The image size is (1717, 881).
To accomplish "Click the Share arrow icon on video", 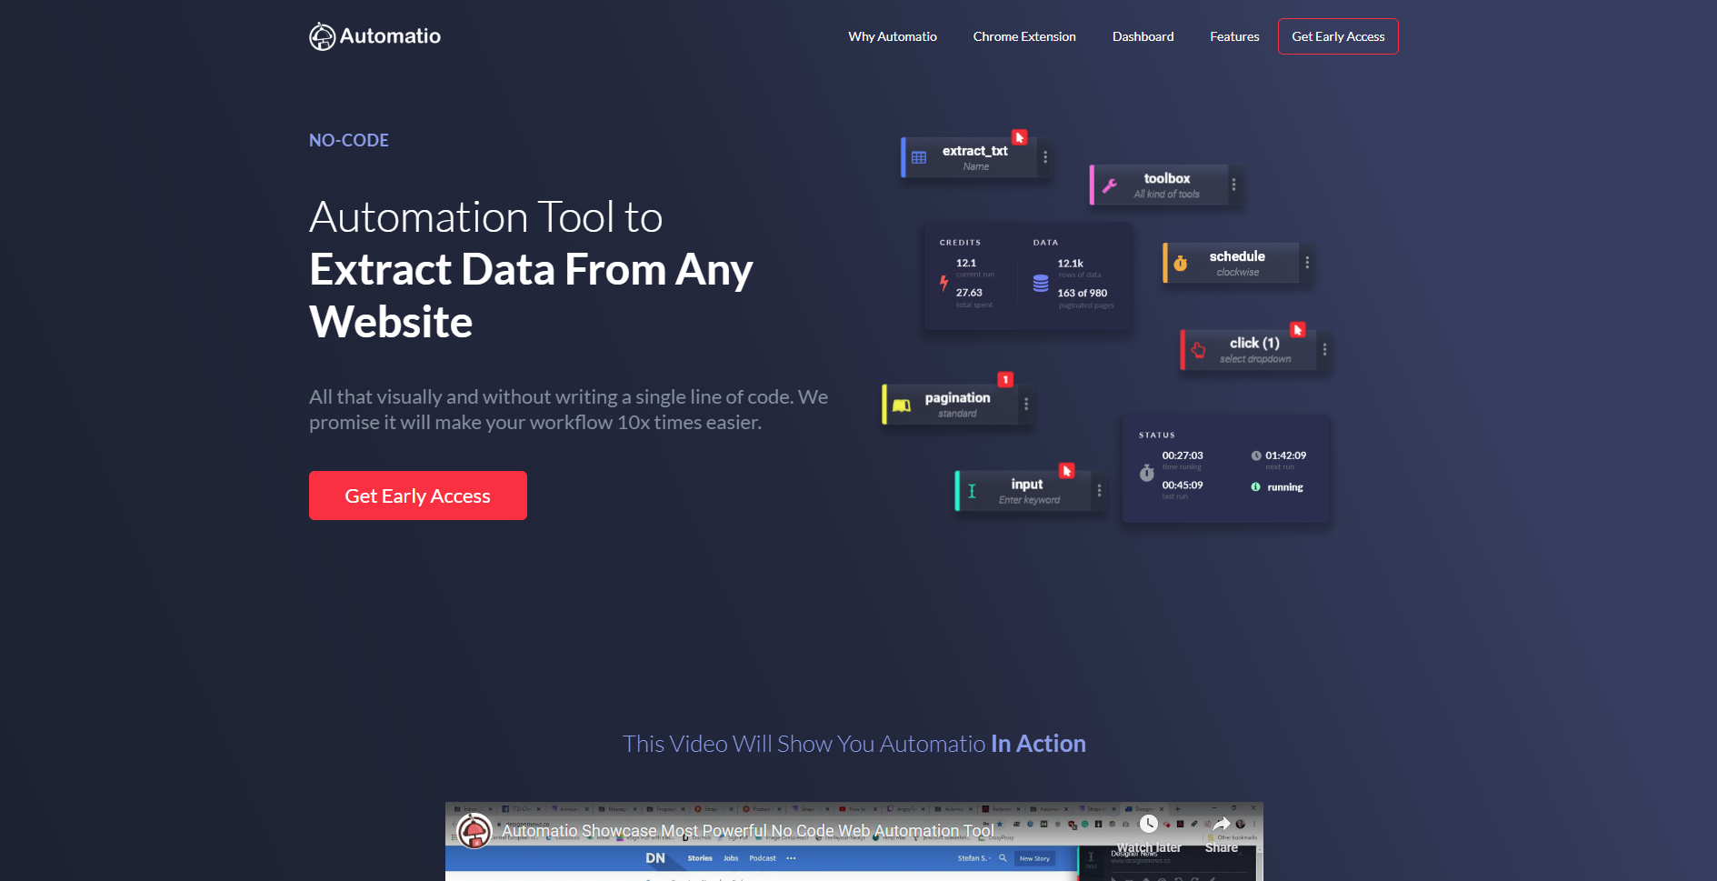I will [x=1222, y=824].
